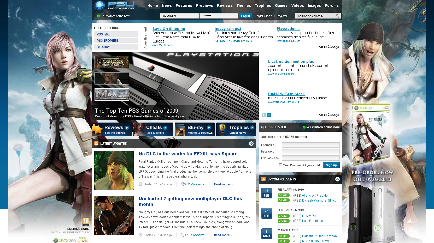Select the middle slideshow thumbnail with face
Image resolution: width=434 pixels, height=243 pixels.
112,78
